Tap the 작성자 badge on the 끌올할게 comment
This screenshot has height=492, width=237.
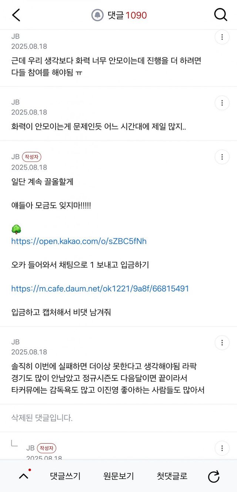(31, 157)
